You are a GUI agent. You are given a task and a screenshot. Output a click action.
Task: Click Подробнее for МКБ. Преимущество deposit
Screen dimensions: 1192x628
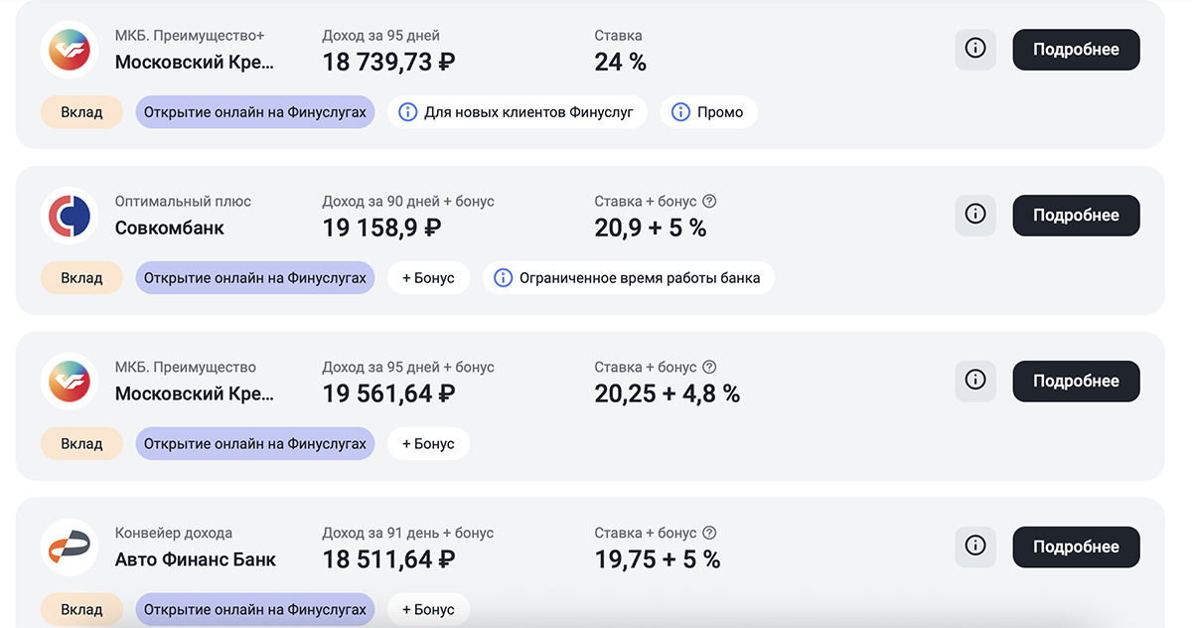coord(1076,382)
